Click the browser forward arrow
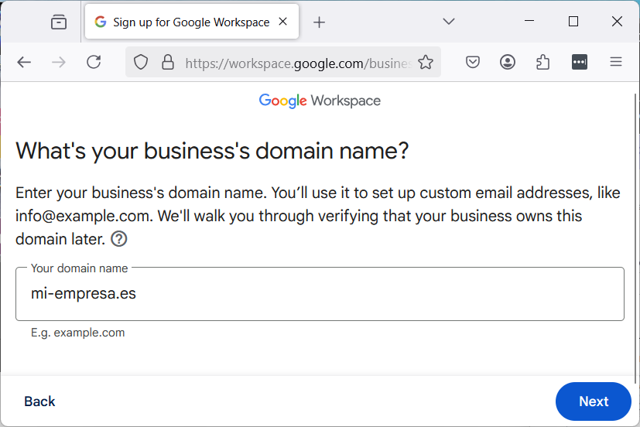The height and width of the screenshot is (427, 640). coord(59,63)
